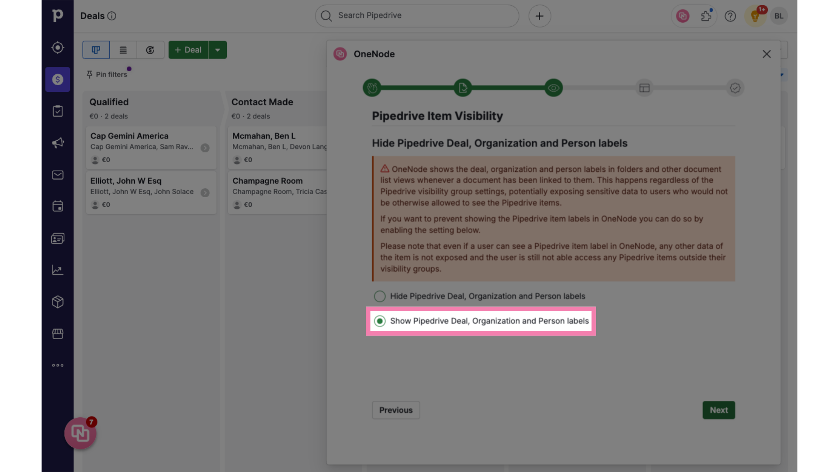
Task: Open More options ellipsis in sidebar
Action: 58,365
